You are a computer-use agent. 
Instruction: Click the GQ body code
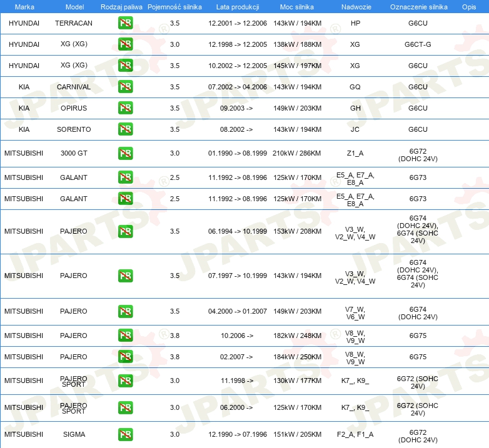point(355,87)
